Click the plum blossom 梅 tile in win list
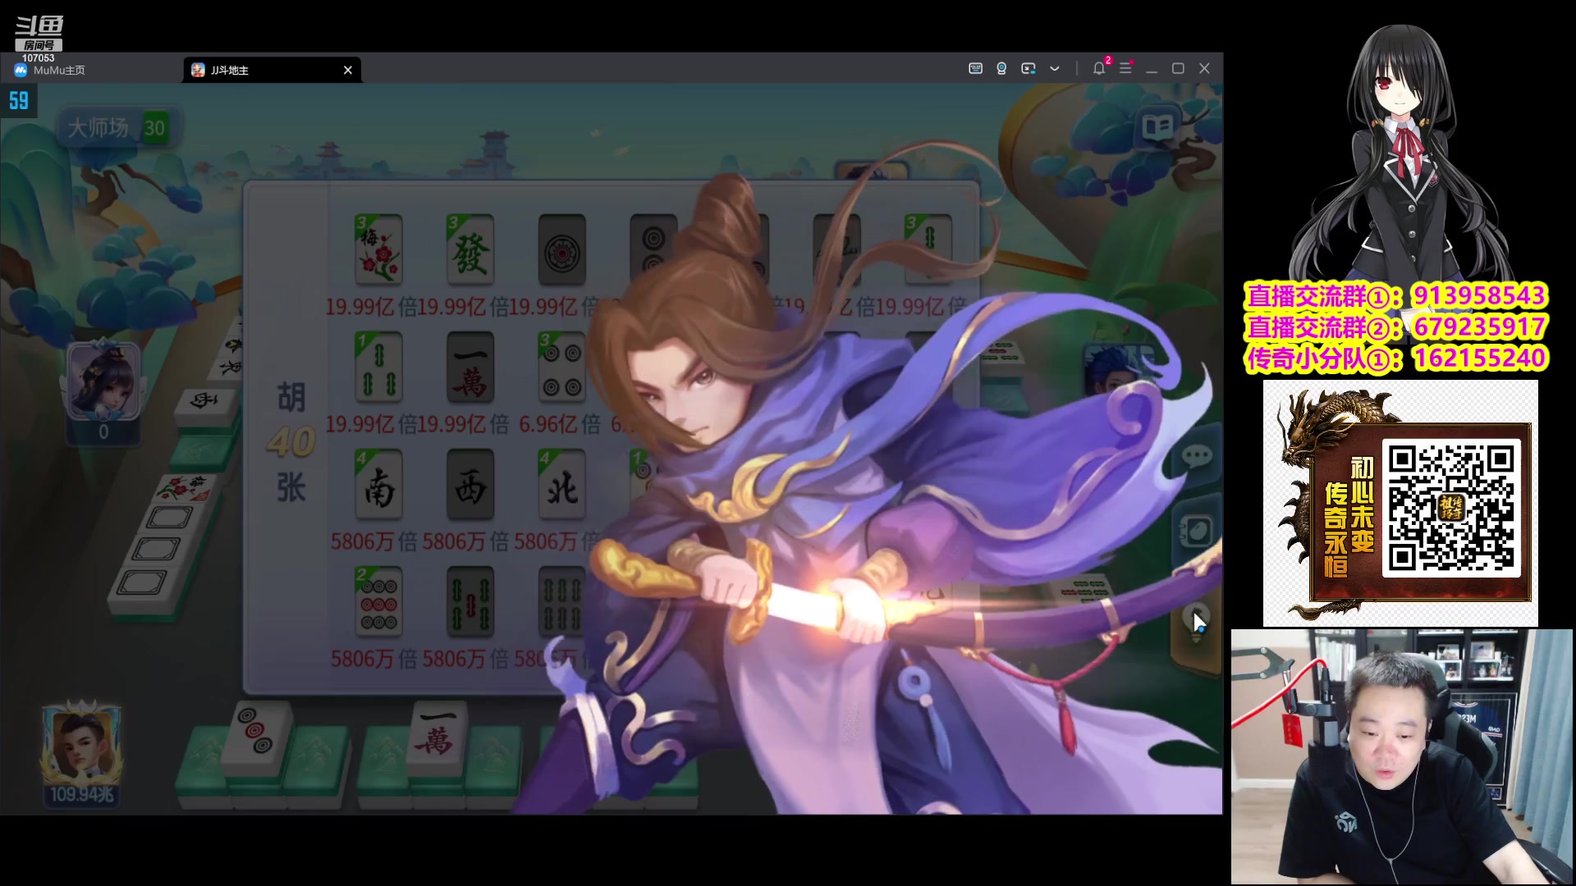Viewport: 1576px width, 886px height. tap(378, 249)
